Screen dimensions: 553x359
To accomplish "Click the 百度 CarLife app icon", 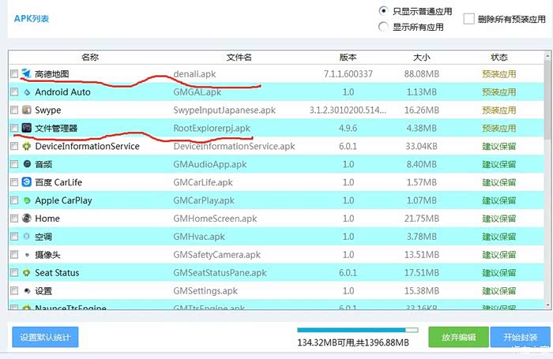I will (26, 182).
